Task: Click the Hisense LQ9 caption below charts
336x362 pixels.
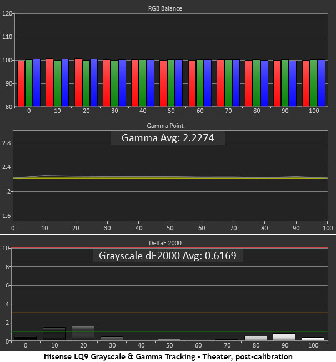Action: [x=168, y=356]
